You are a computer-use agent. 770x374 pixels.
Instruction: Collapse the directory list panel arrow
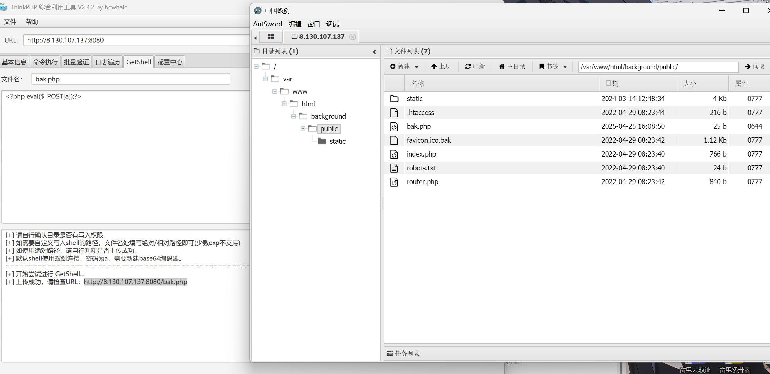click(x=374, y=52)
